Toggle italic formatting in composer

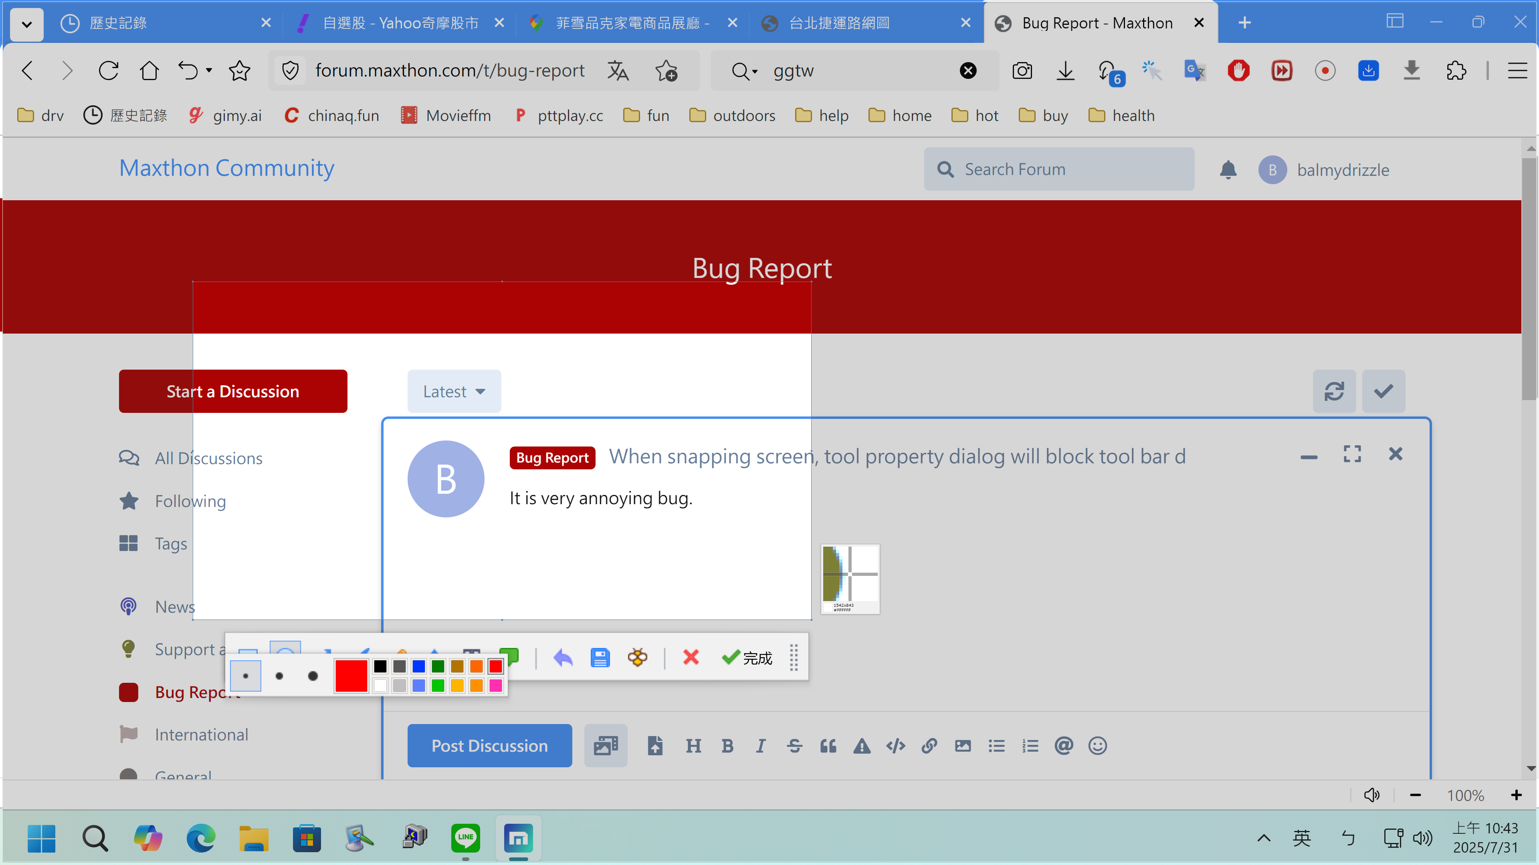[x=761, y=746]
